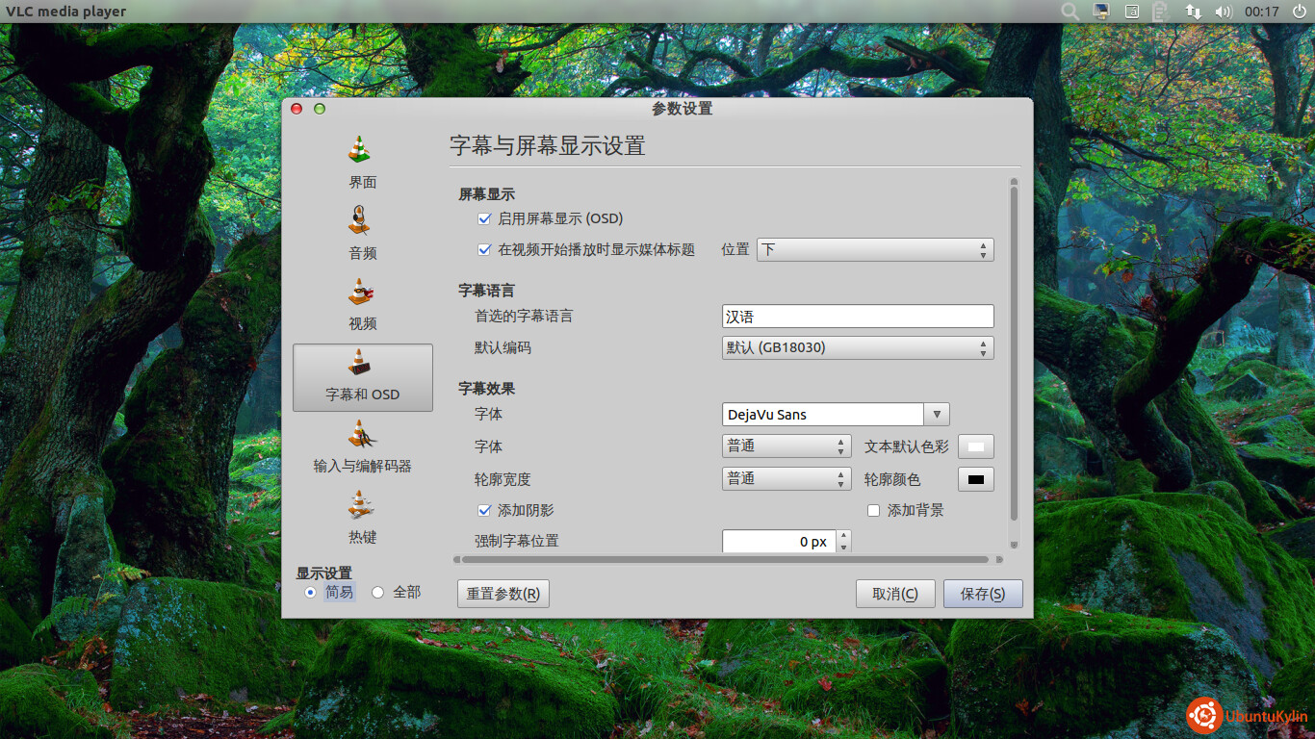Open the 视频 (Video) settings icon
The height and width of the screenshot is (739, 1315).
361,293
